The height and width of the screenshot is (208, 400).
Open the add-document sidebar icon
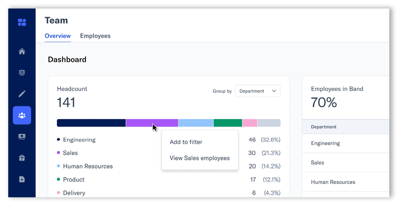pos(22,179)
